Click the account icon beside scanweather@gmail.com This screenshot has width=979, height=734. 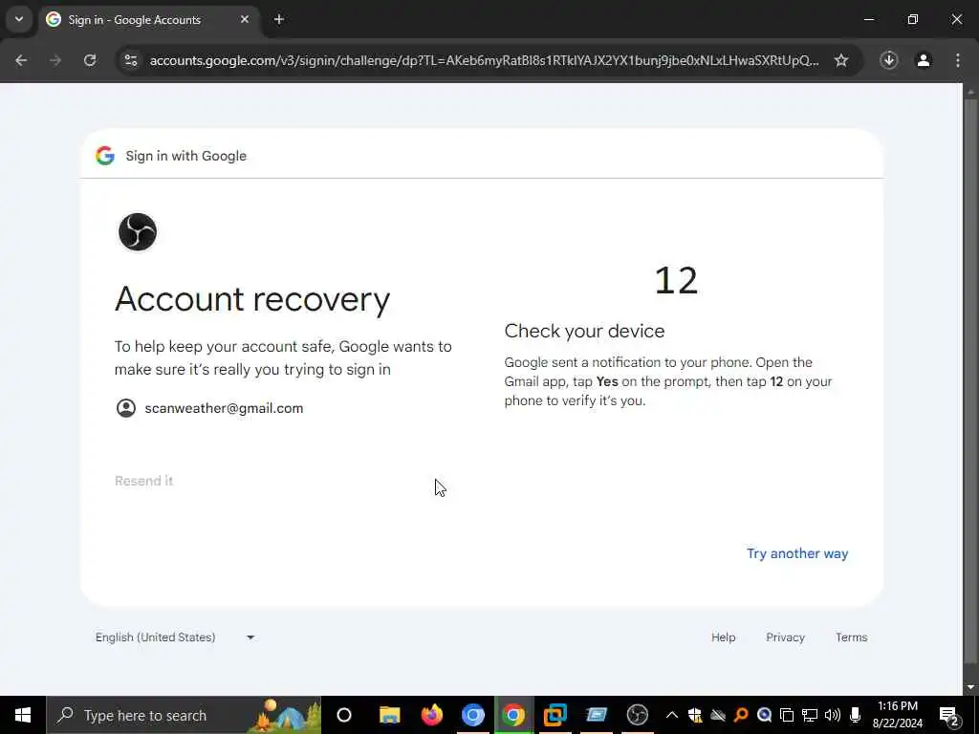click(x=126, y=408)
